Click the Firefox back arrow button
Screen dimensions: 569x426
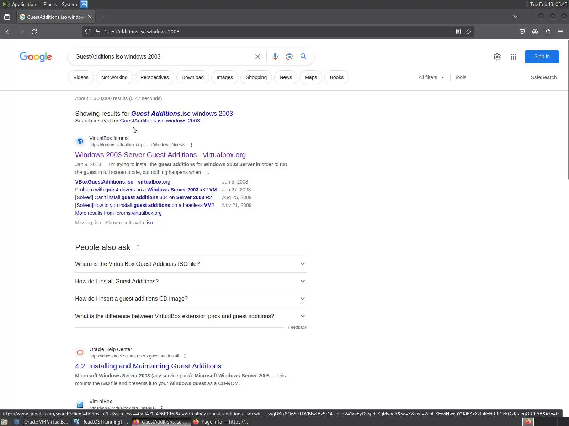coord(9,32)
